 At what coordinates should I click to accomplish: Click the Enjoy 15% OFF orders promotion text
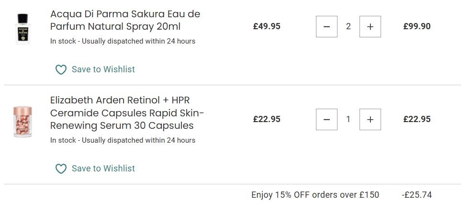pyautogui.click(x=315, y=195)
